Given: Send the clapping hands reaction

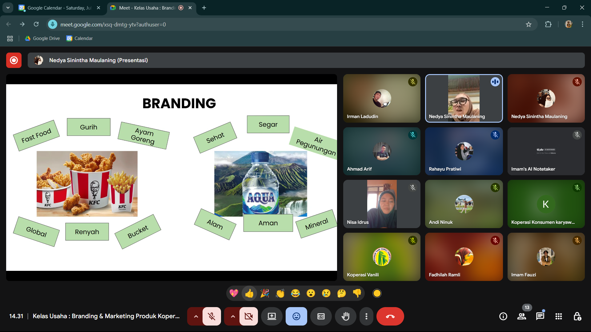Looking at the screenshot, I should (x=280, y=293).
